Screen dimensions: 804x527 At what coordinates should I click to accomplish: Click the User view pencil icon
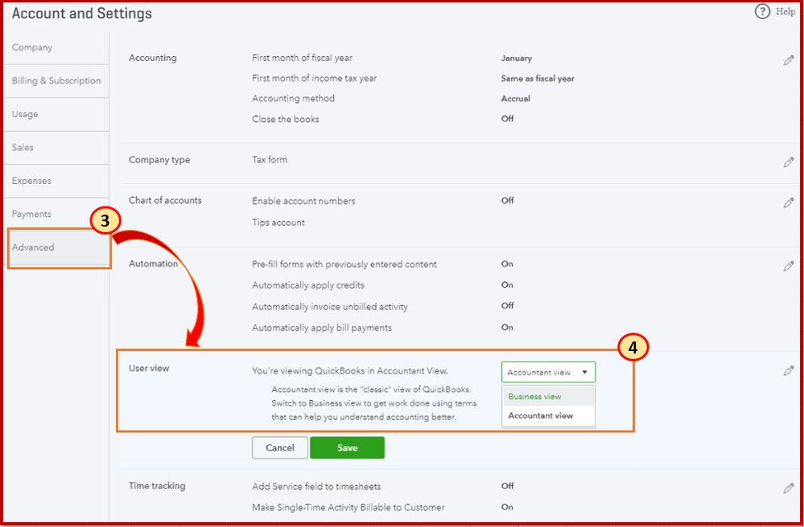click(x=789, y=371)
